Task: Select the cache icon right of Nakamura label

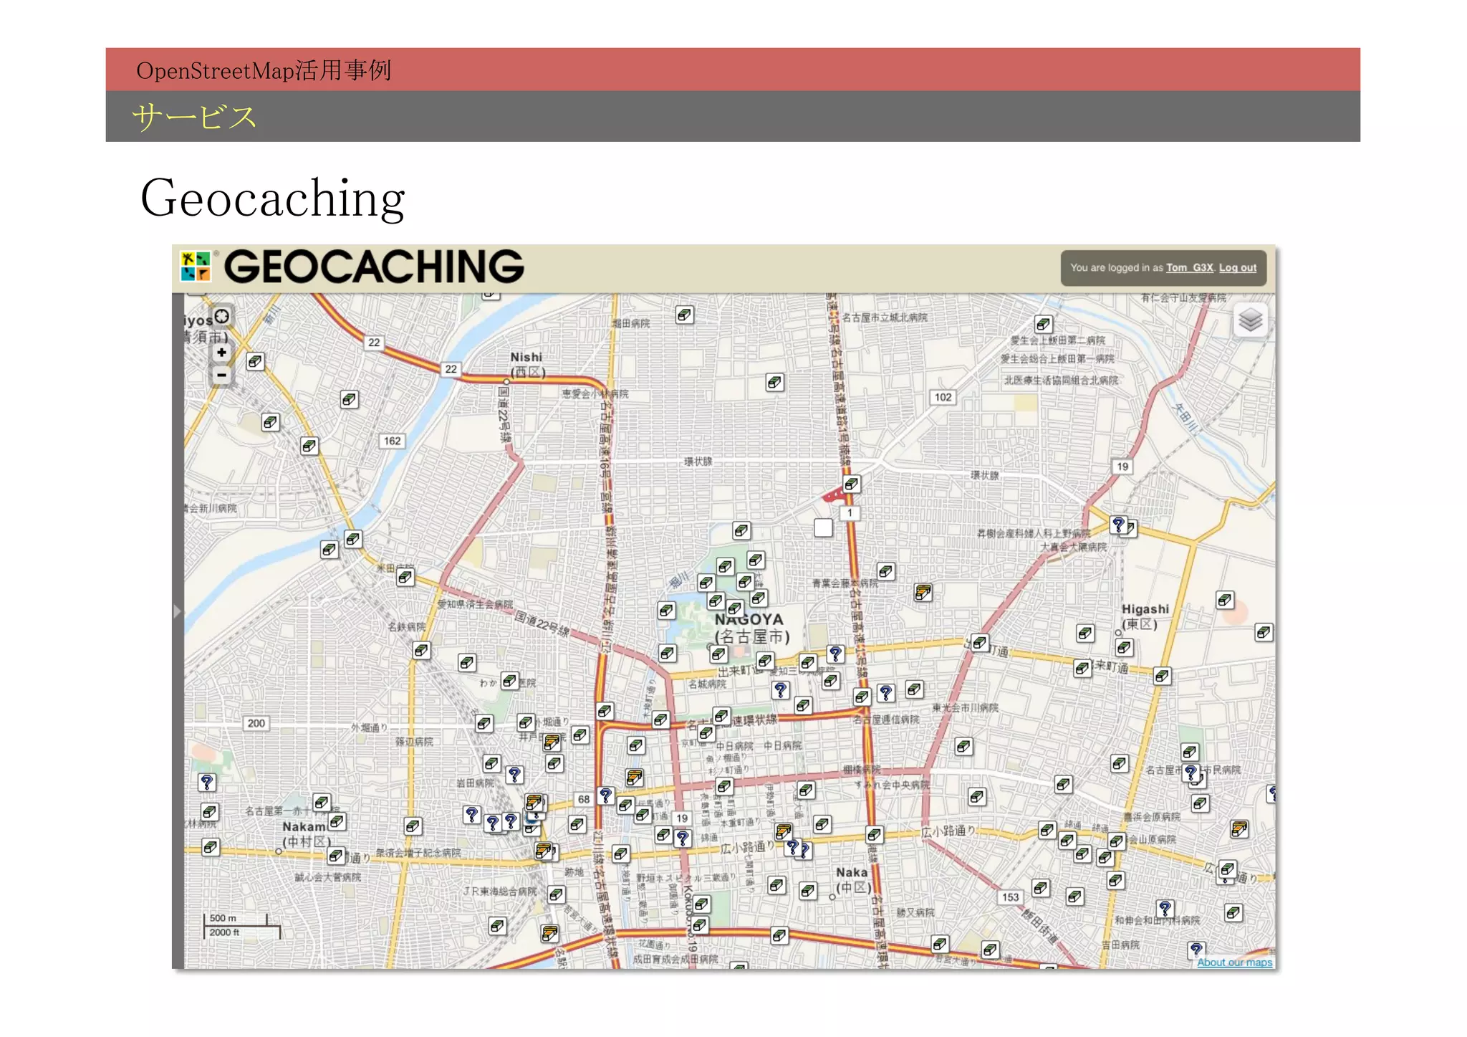Action: point(337,821)
